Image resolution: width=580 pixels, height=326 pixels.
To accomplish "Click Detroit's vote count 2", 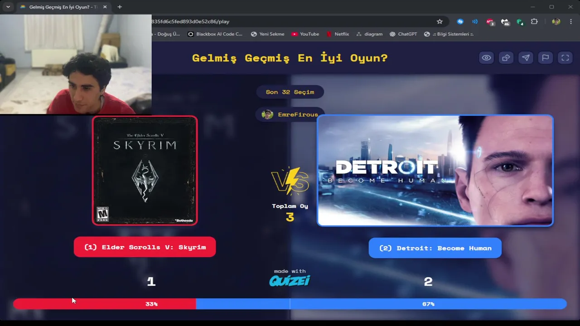I will [428, 282].
